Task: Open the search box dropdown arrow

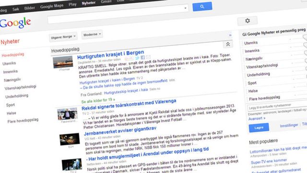Action: 185,8
